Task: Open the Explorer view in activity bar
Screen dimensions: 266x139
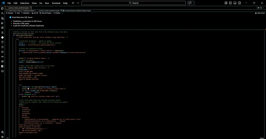Action: [x=2, y=8]
